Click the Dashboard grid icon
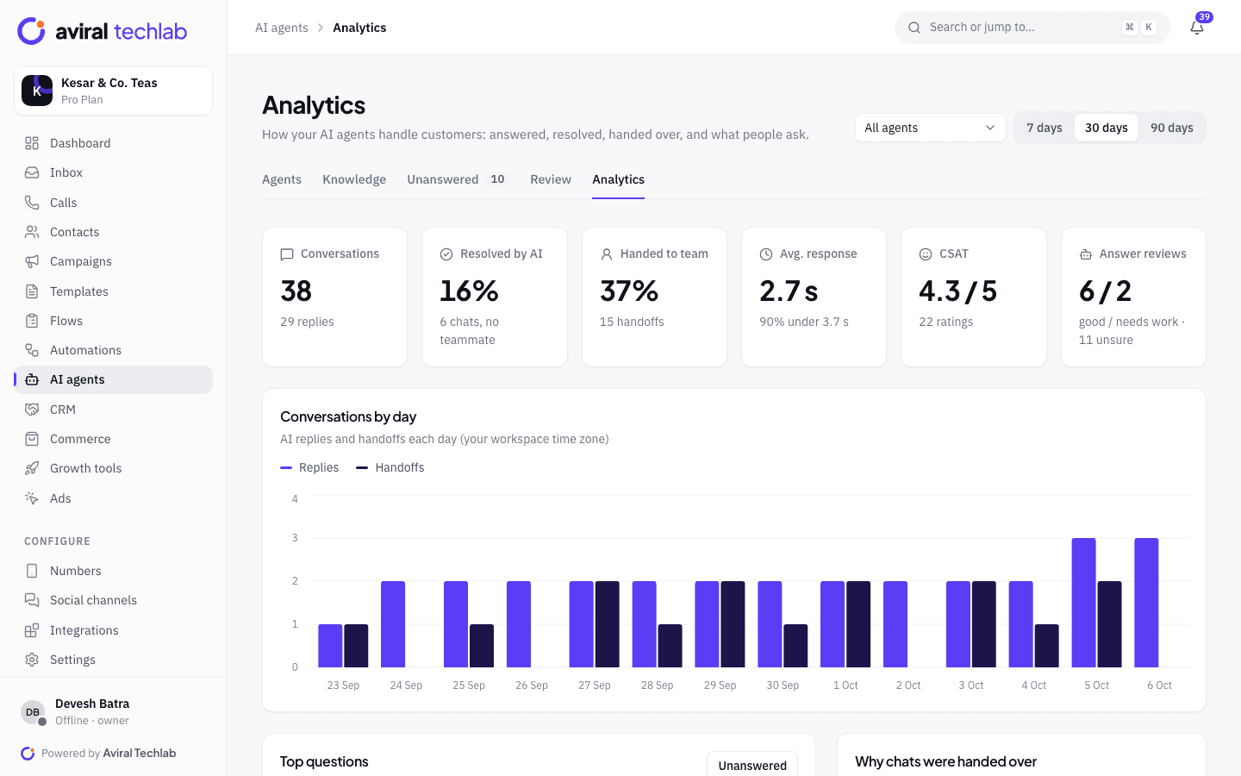Viewport: 1241px width, 776px height. pyautogui.click(x=32, y=143)
